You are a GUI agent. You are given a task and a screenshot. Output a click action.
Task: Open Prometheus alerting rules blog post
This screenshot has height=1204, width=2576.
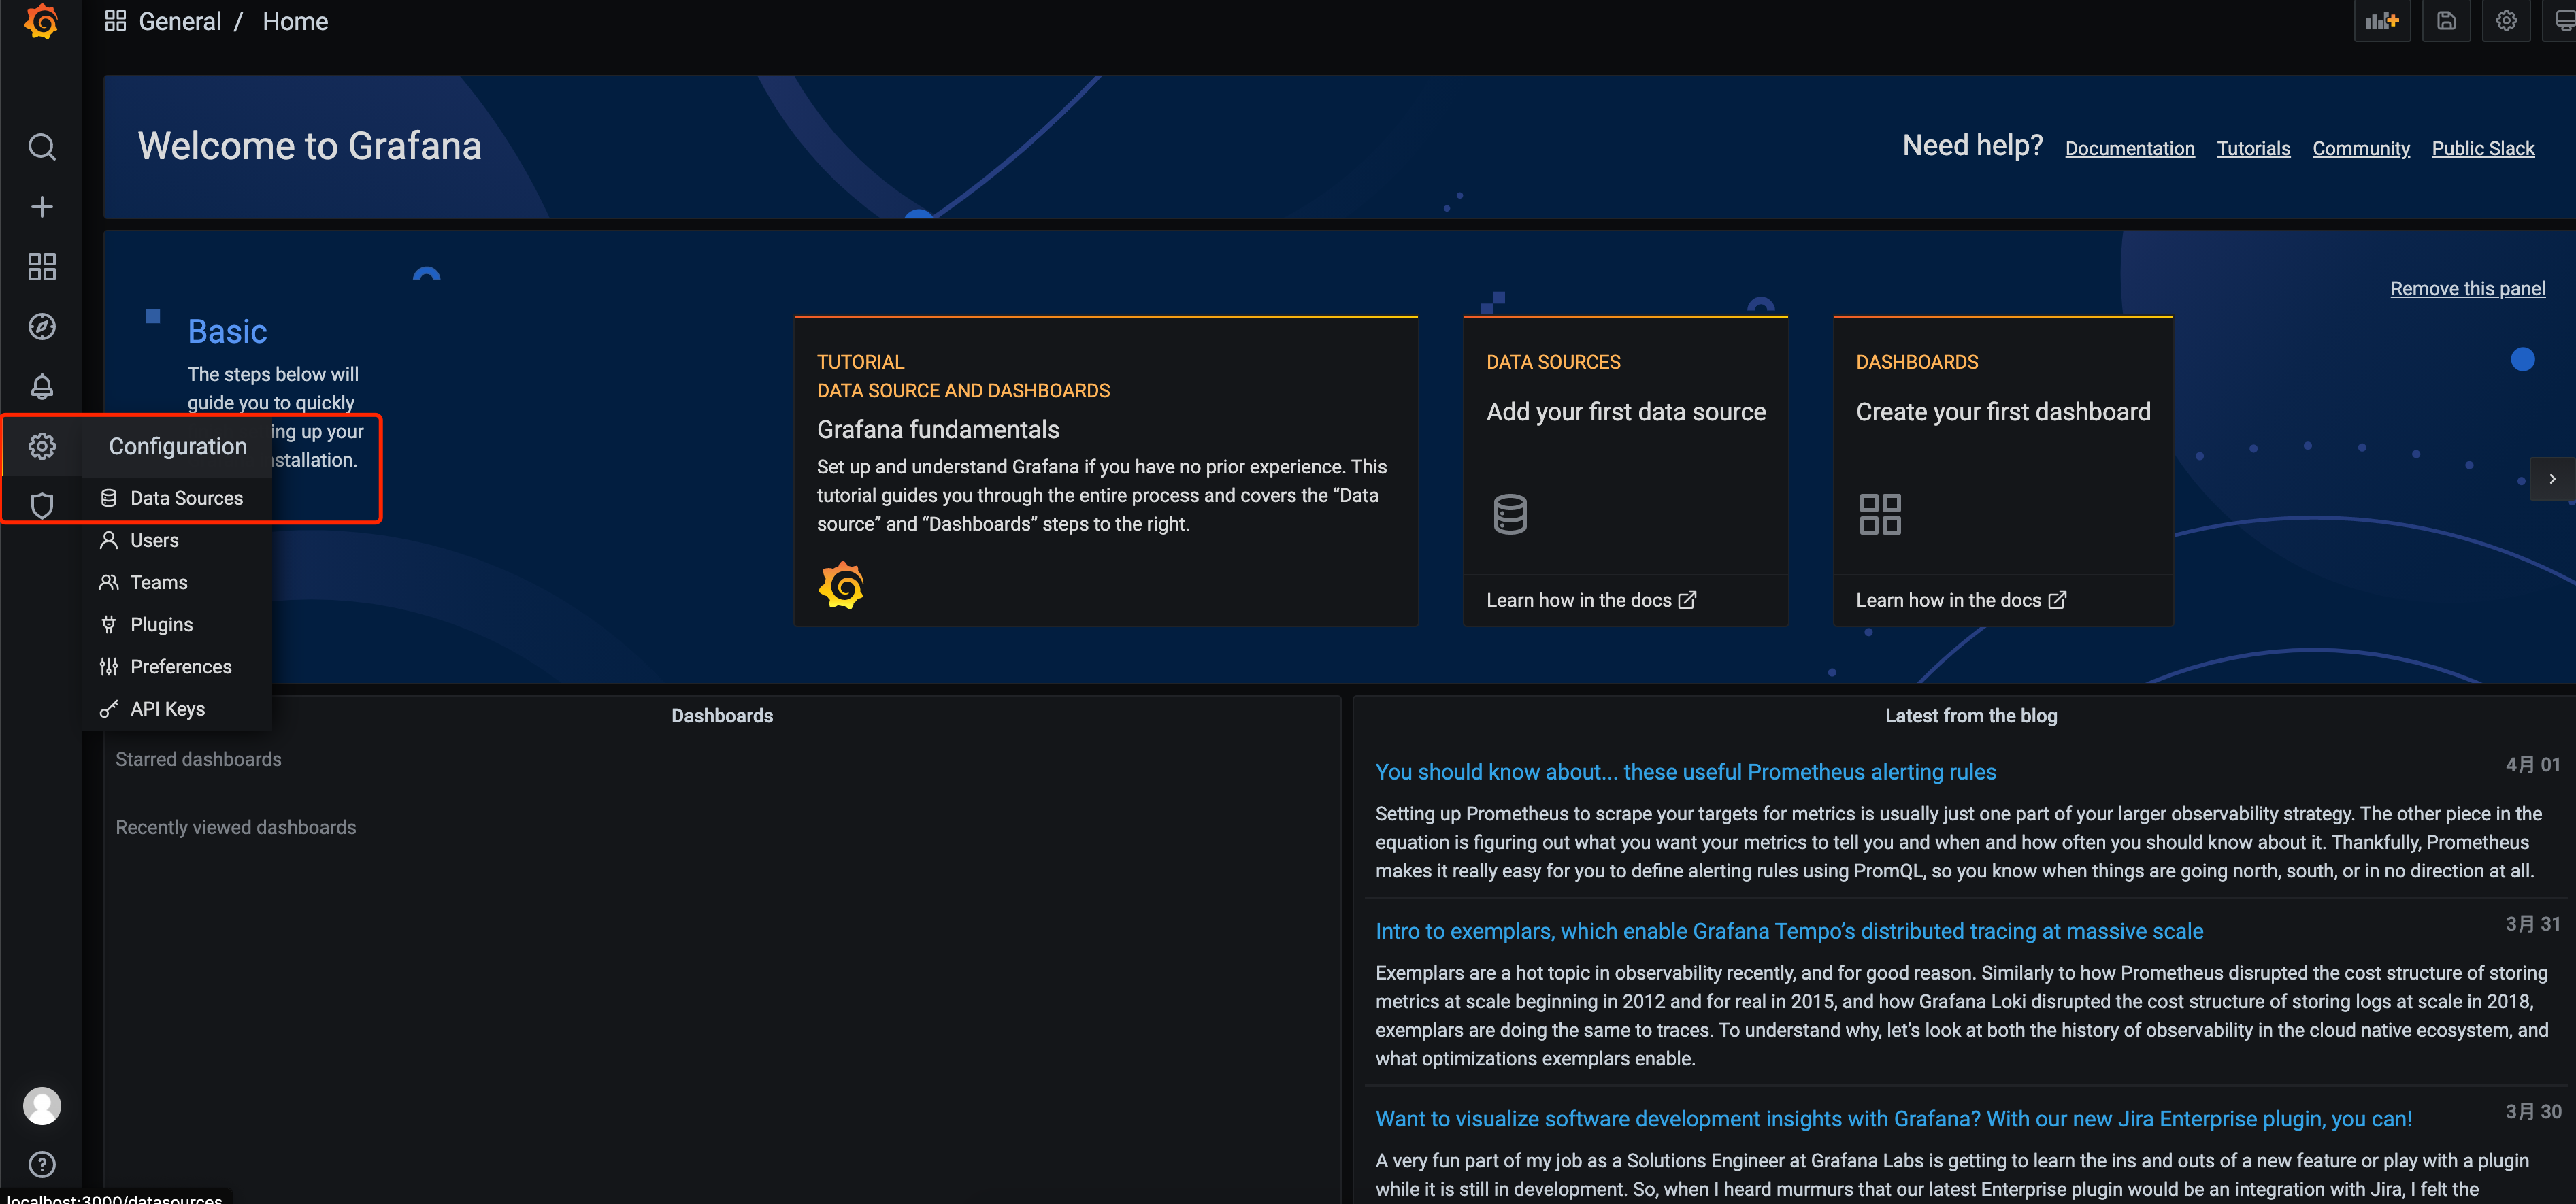(x=1685, y=772)
